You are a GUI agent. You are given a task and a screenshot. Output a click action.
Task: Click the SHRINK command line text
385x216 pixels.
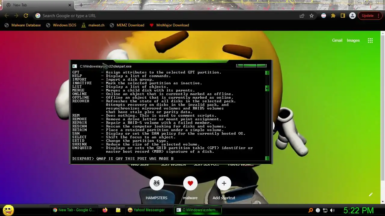tap(136, 144)
